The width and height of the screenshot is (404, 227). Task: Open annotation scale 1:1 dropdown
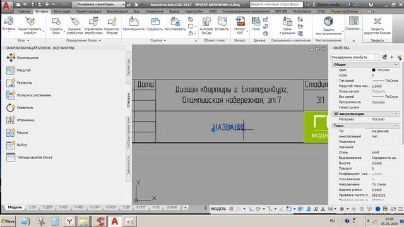pos(332,209)
